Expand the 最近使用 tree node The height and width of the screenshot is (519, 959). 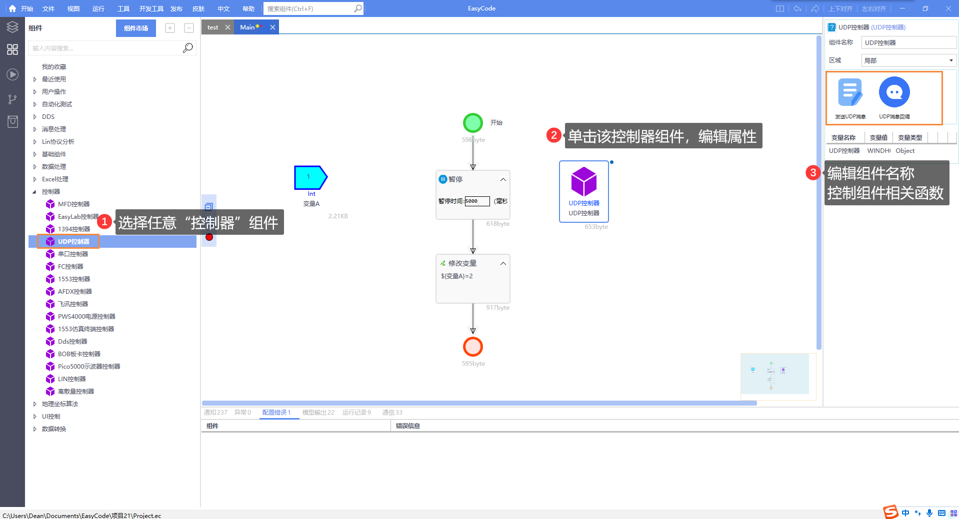(34, 79)
